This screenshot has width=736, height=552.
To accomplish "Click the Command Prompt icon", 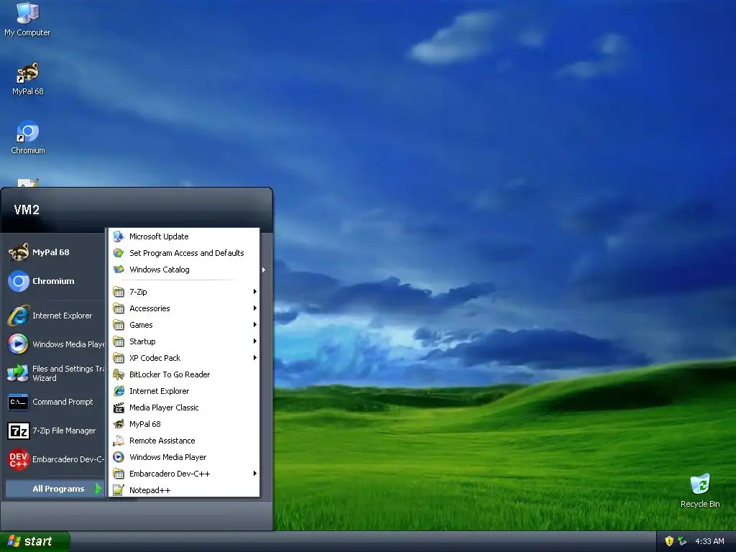I will (18, 402).
